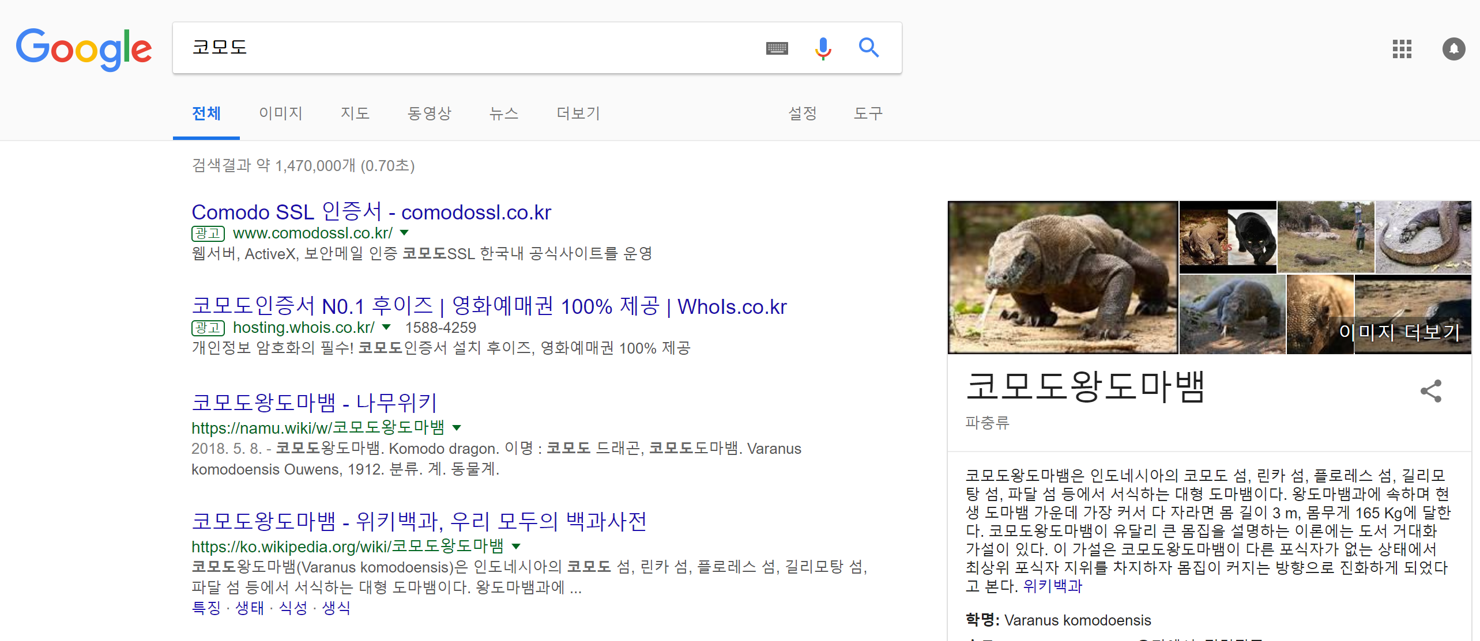Switch to the 이미지 search tab

(281, 113)
